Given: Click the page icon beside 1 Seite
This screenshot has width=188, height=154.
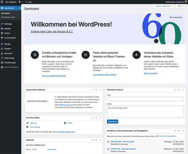Looking at the screenshot, I should 65,123.
